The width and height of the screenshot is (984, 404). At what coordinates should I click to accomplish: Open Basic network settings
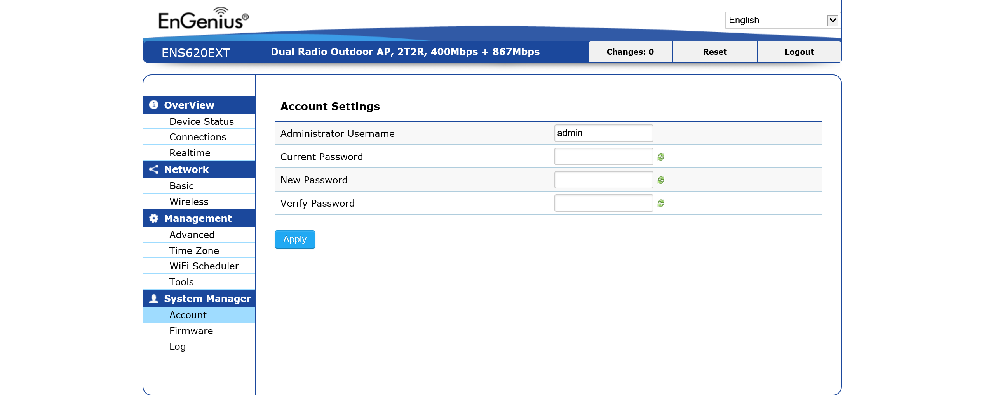pos(199,186)
